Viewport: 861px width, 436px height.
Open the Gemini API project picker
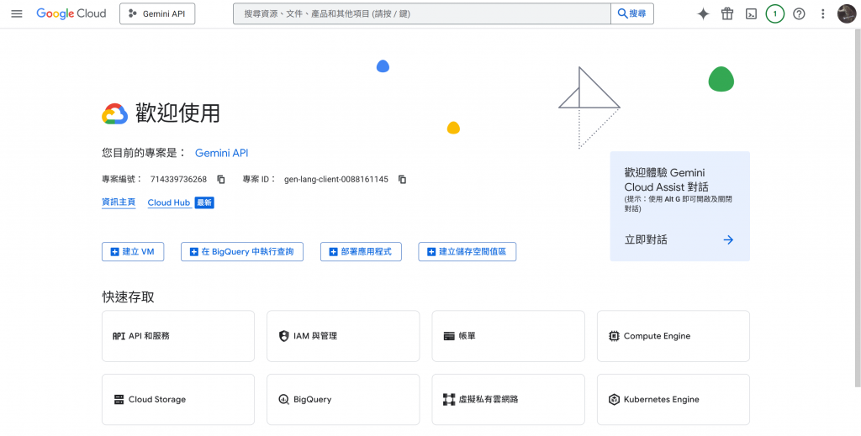tap(157, 13)
